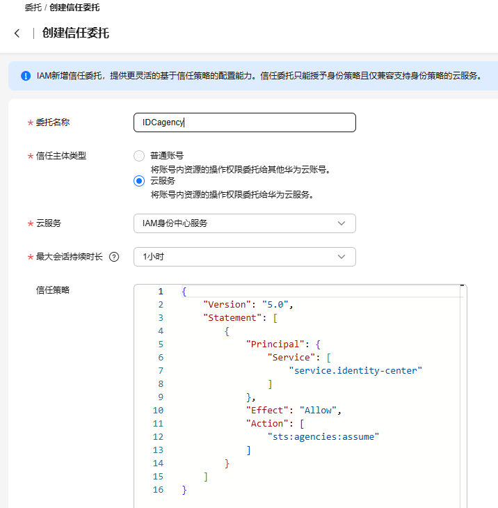
Task: Click the back arrow beside the page title
Action: (x=17, y=33)
